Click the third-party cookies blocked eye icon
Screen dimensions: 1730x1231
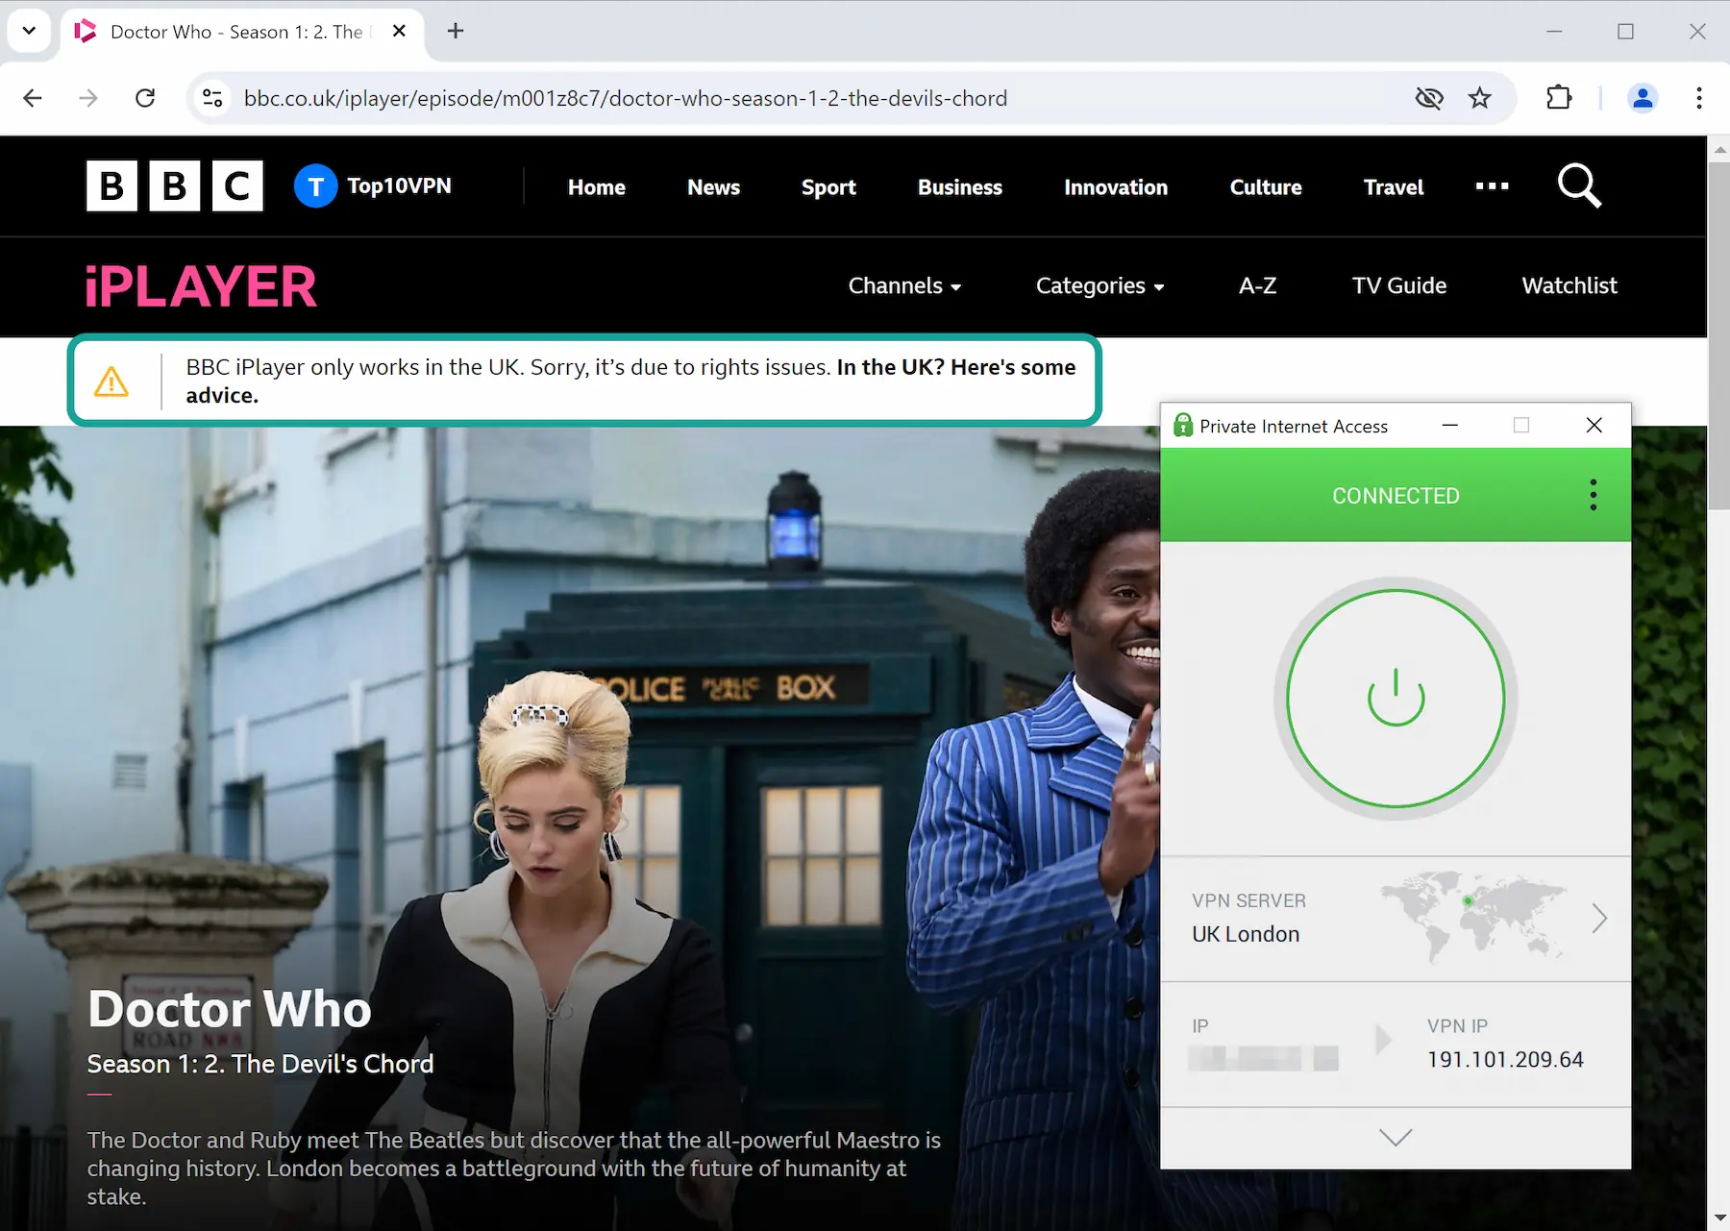[x=1429, y=98]
